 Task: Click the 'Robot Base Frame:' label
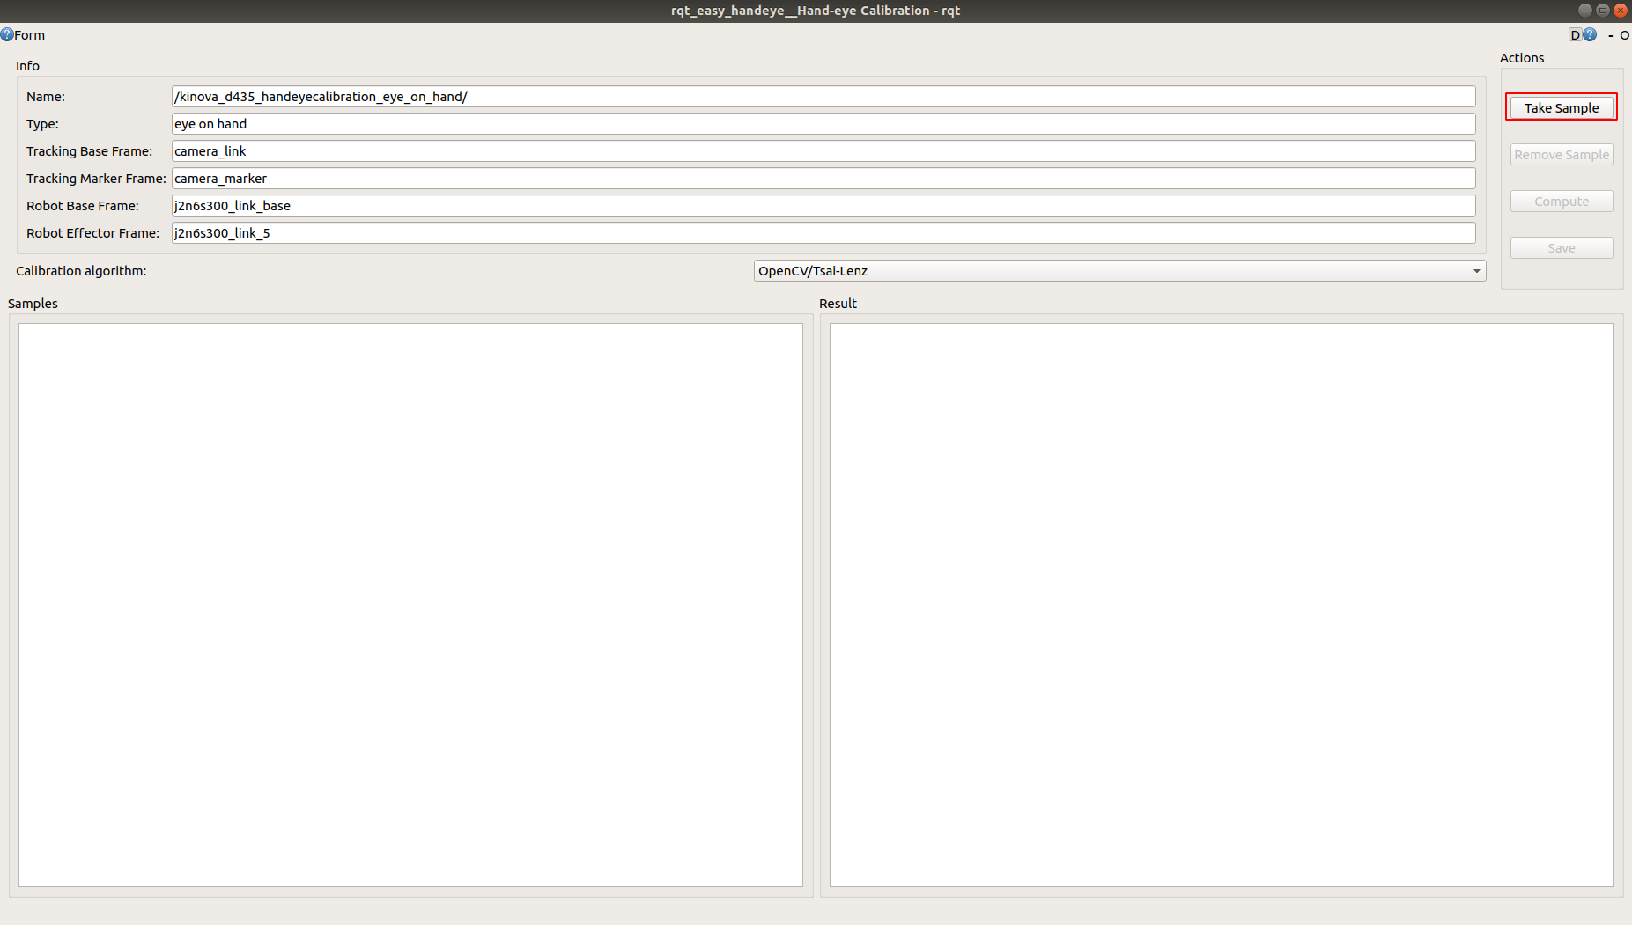83,206
